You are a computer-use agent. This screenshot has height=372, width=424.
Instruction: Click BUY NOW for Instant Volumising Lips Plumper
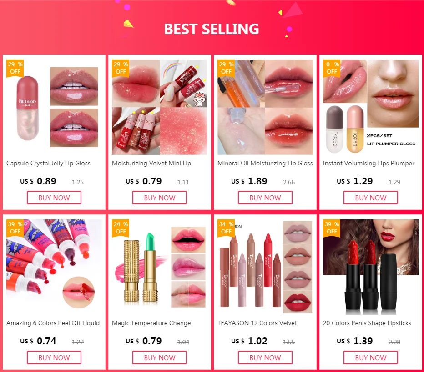(371, 198)
